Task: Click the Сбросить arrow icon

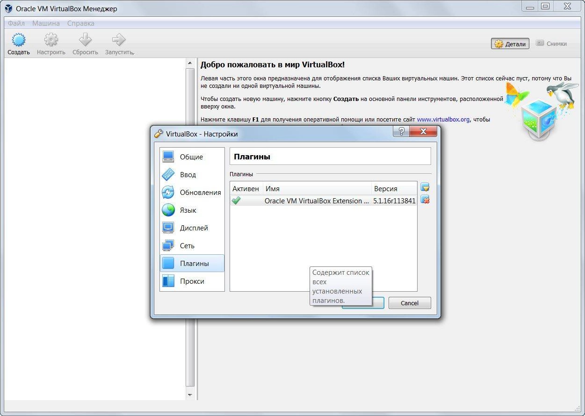Action: pos(85,40)
